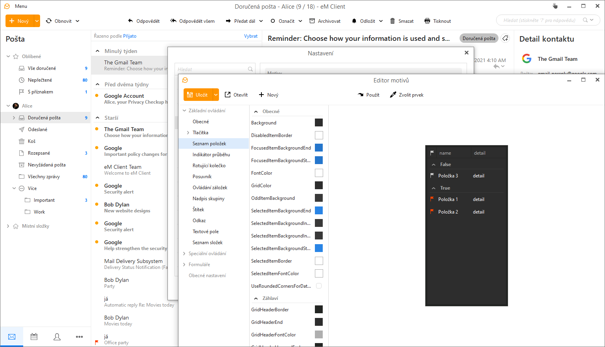
Task: Click the Přijato sort link
Action: click(130, 36)
